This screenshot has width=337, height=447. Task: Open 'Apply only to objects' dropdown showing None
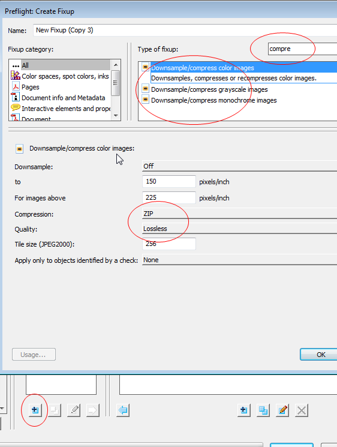pos(240,260)
